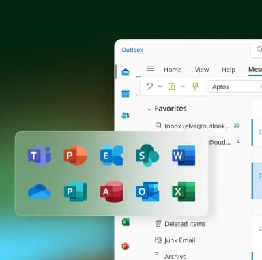Open the Undo dropdown arrow
262x260 pixels.
coord(160,87)
